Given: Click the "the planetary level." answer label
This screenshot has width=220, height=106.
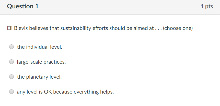Looking at the screenshot, I should [x=39, y=77].
